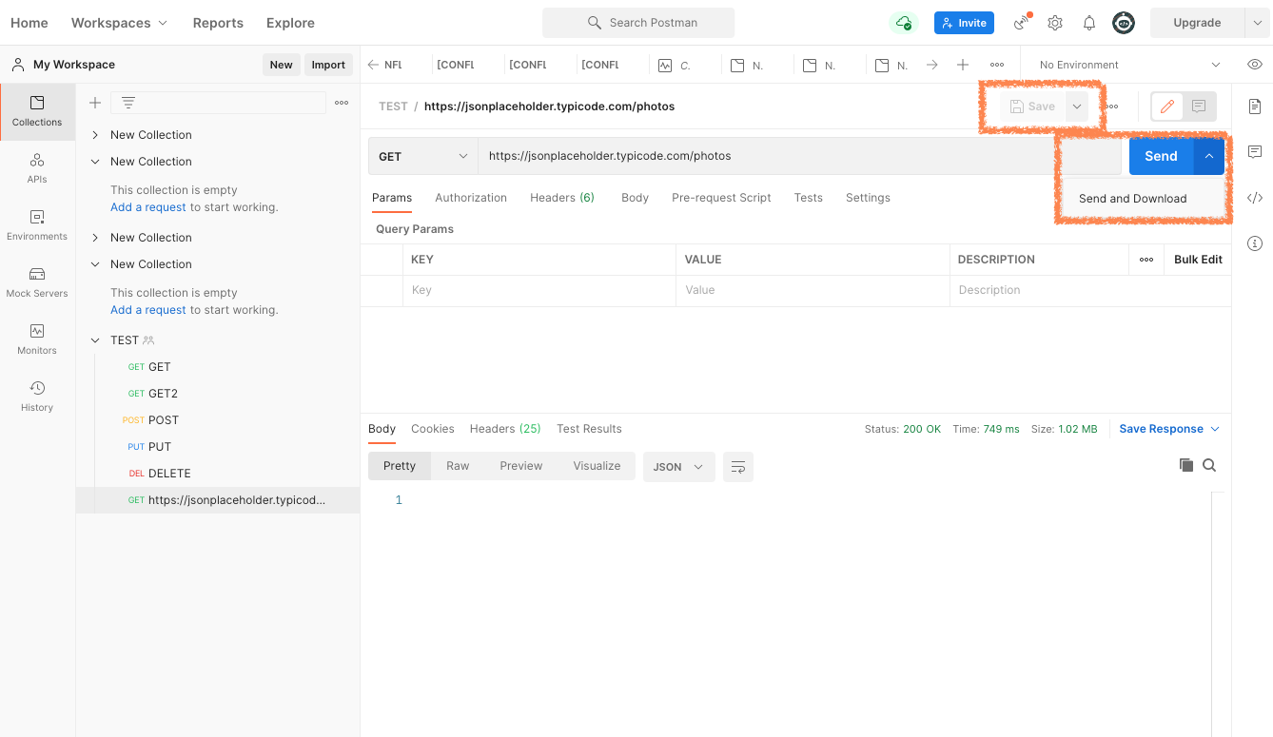Collapse the TEST collection

click(x=95, y=339)
